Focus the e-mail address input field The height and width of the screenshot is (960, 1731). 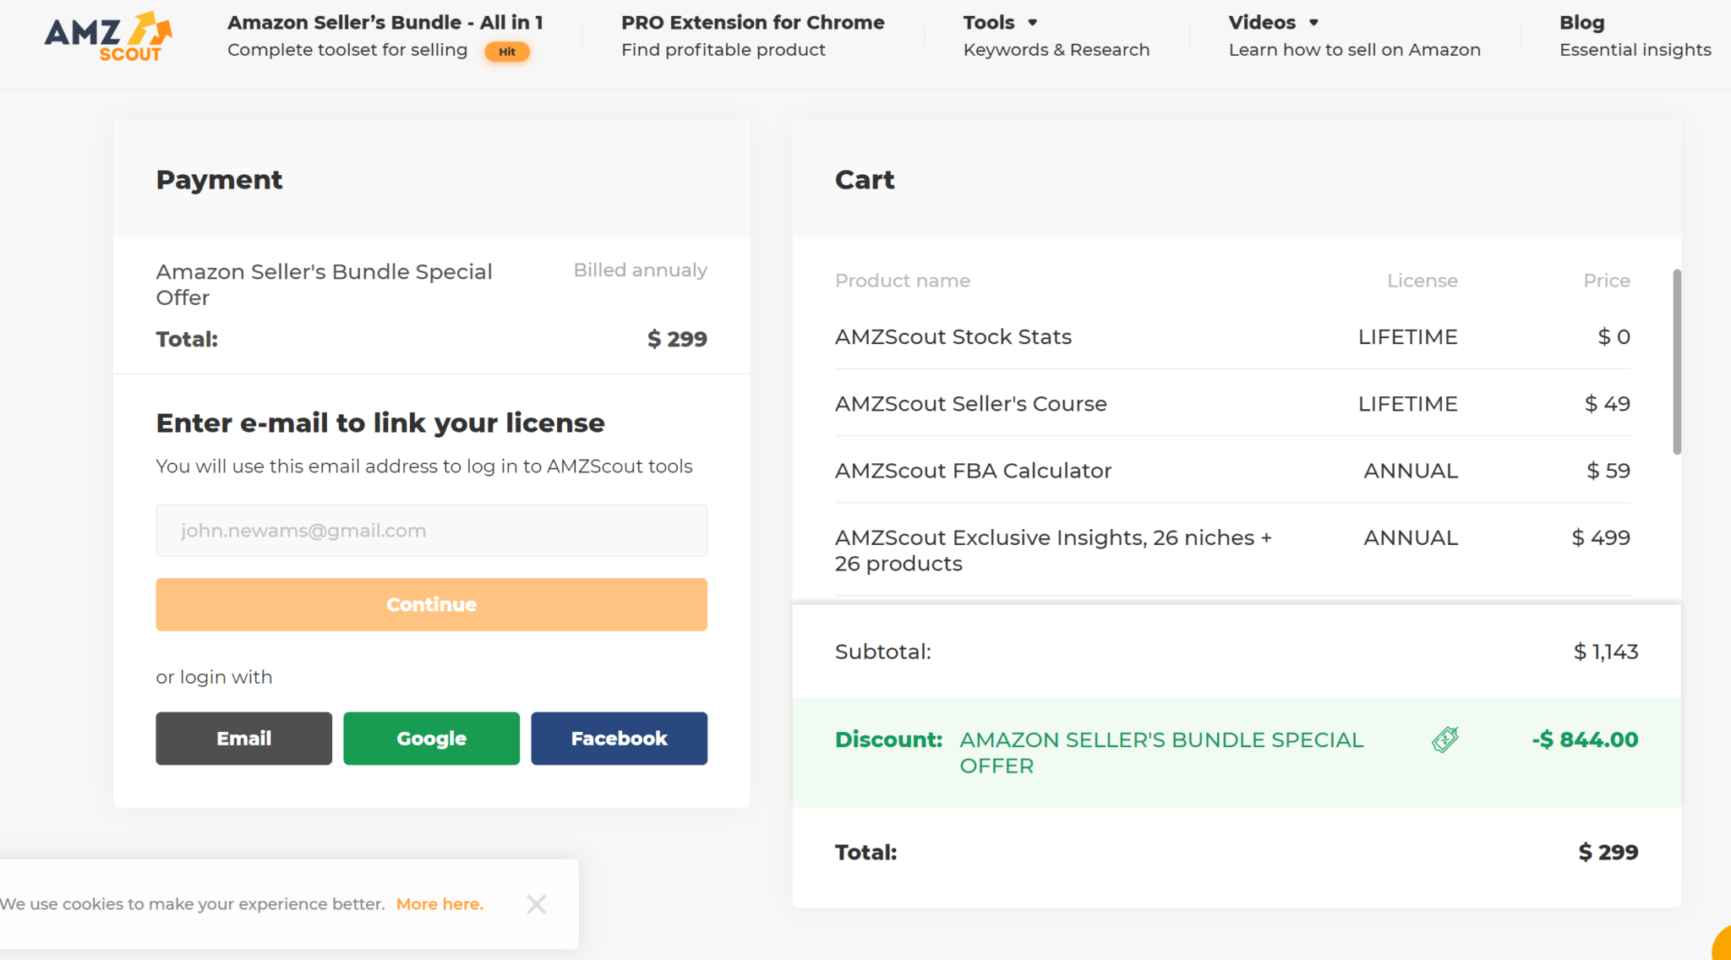coord(431,531)
